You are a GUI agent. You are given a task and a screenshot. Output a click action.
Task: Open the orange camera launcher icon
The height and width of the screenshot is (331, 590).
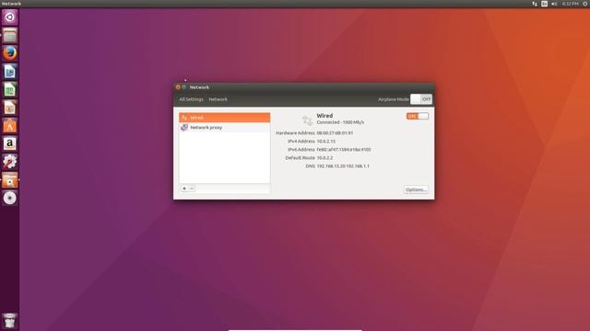coord(10,180)
